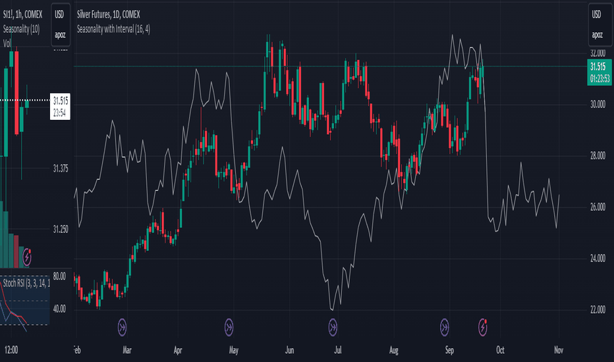Click the rollover marker icon near Sep
Viewport: 614px width, 362px height.
click(x=444, y=327)
